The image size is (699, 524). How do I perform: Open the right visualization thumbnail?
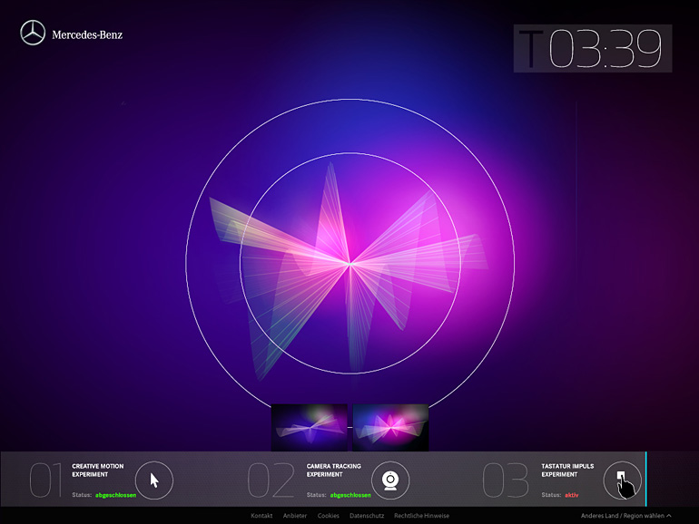(x=390, y=427)
